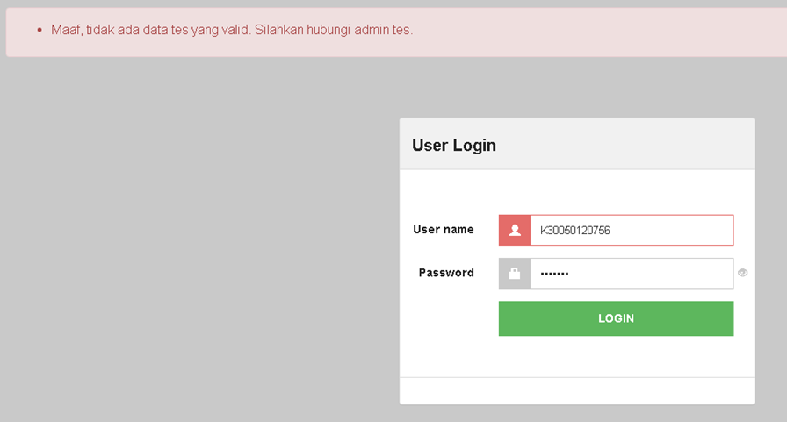Screen dimensions: 787x422
Task: Click the 'Password' label
Action: click(x=446, y=273)
